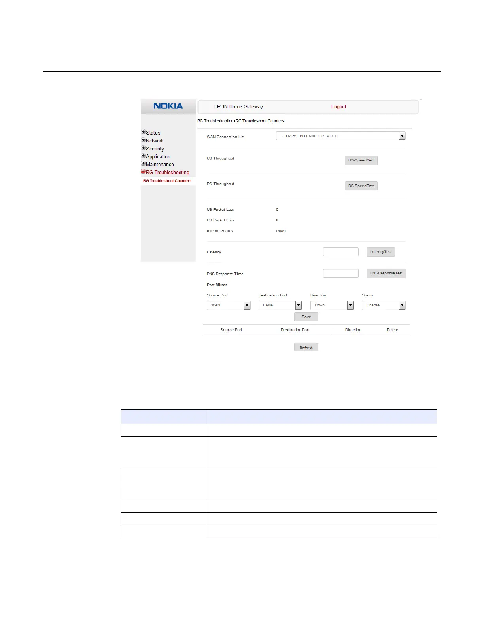Run the US-SpeedTest button
The height and width of the screenshot is (627, 484).
[x=361, y=160]
